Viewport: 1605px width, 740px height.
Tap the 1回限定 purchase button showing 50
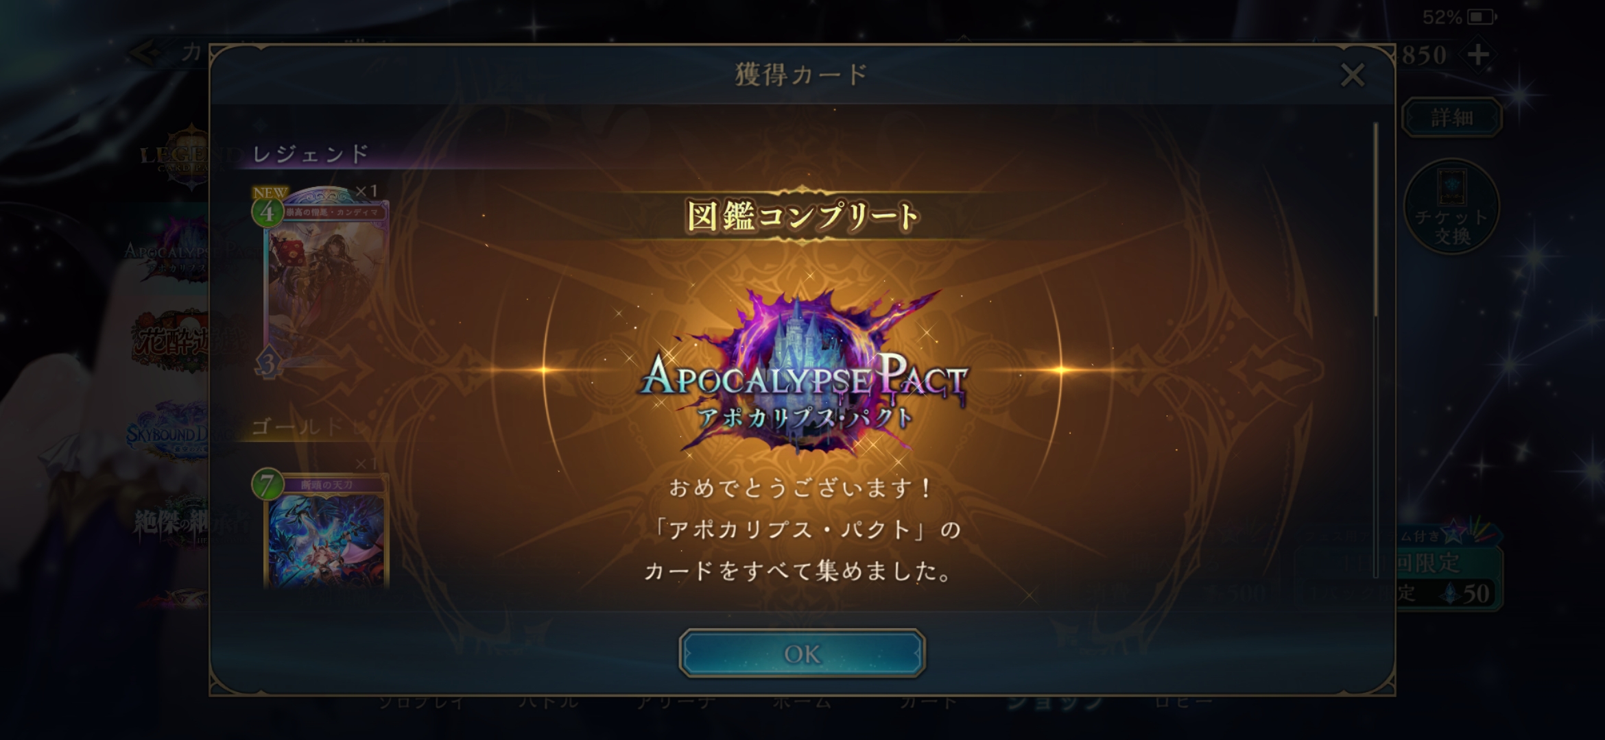1399,579
